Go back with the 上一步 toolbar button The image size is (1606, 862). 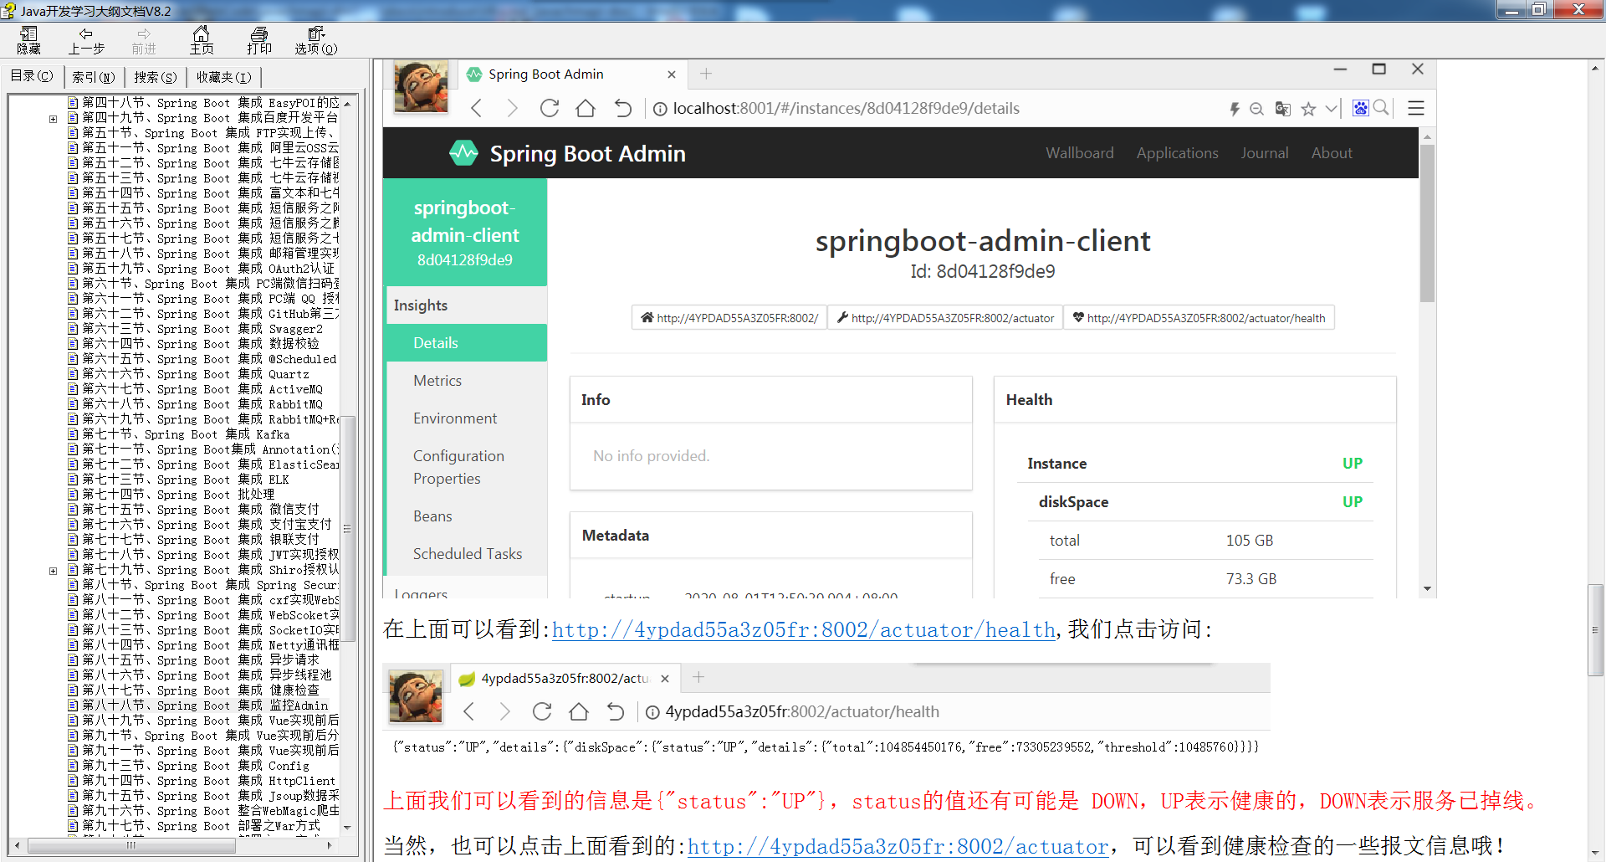point(86,40)
